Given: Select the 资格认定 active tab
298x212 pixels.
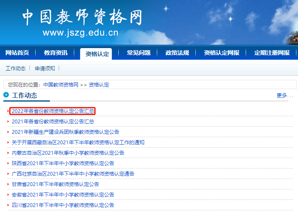Looking at the screenshot, I should [x=97, y=54].
